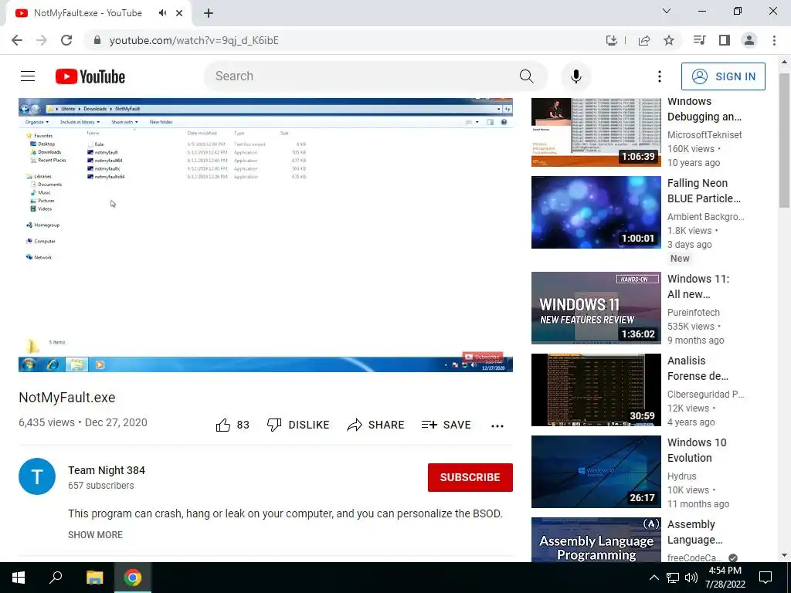Image resolution: width=791 pixels, height=593 pixels.
Task: Click MicrosoftTekniset channel name
Action: click(x=704, y=134)
